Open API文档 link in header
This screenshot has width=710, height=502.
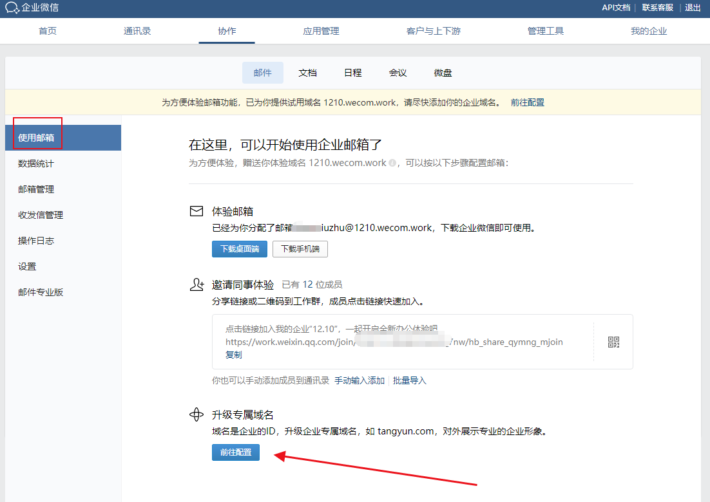click(x=616, y=8)
